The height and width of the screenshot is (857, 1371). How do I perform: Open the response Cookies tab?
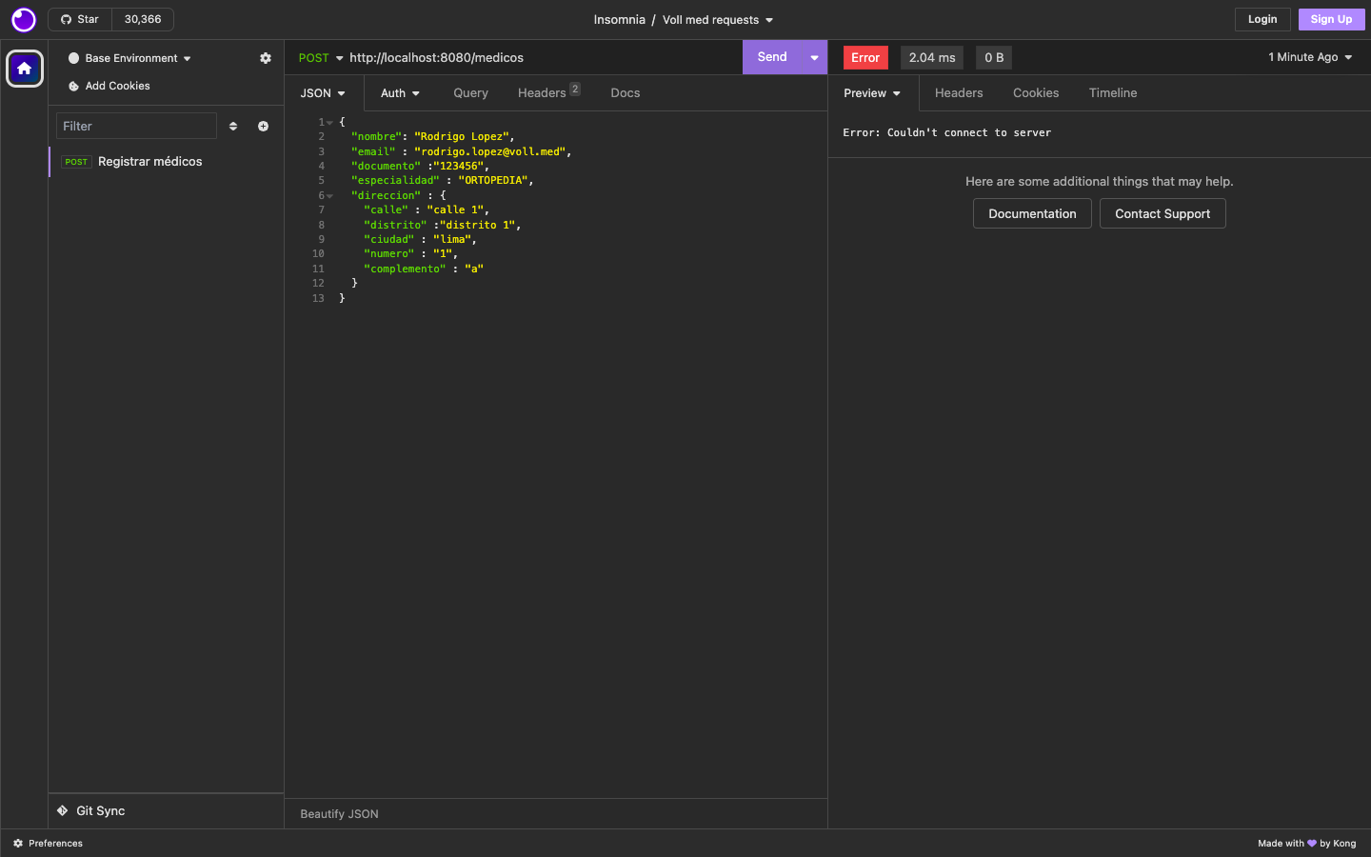1036,93
